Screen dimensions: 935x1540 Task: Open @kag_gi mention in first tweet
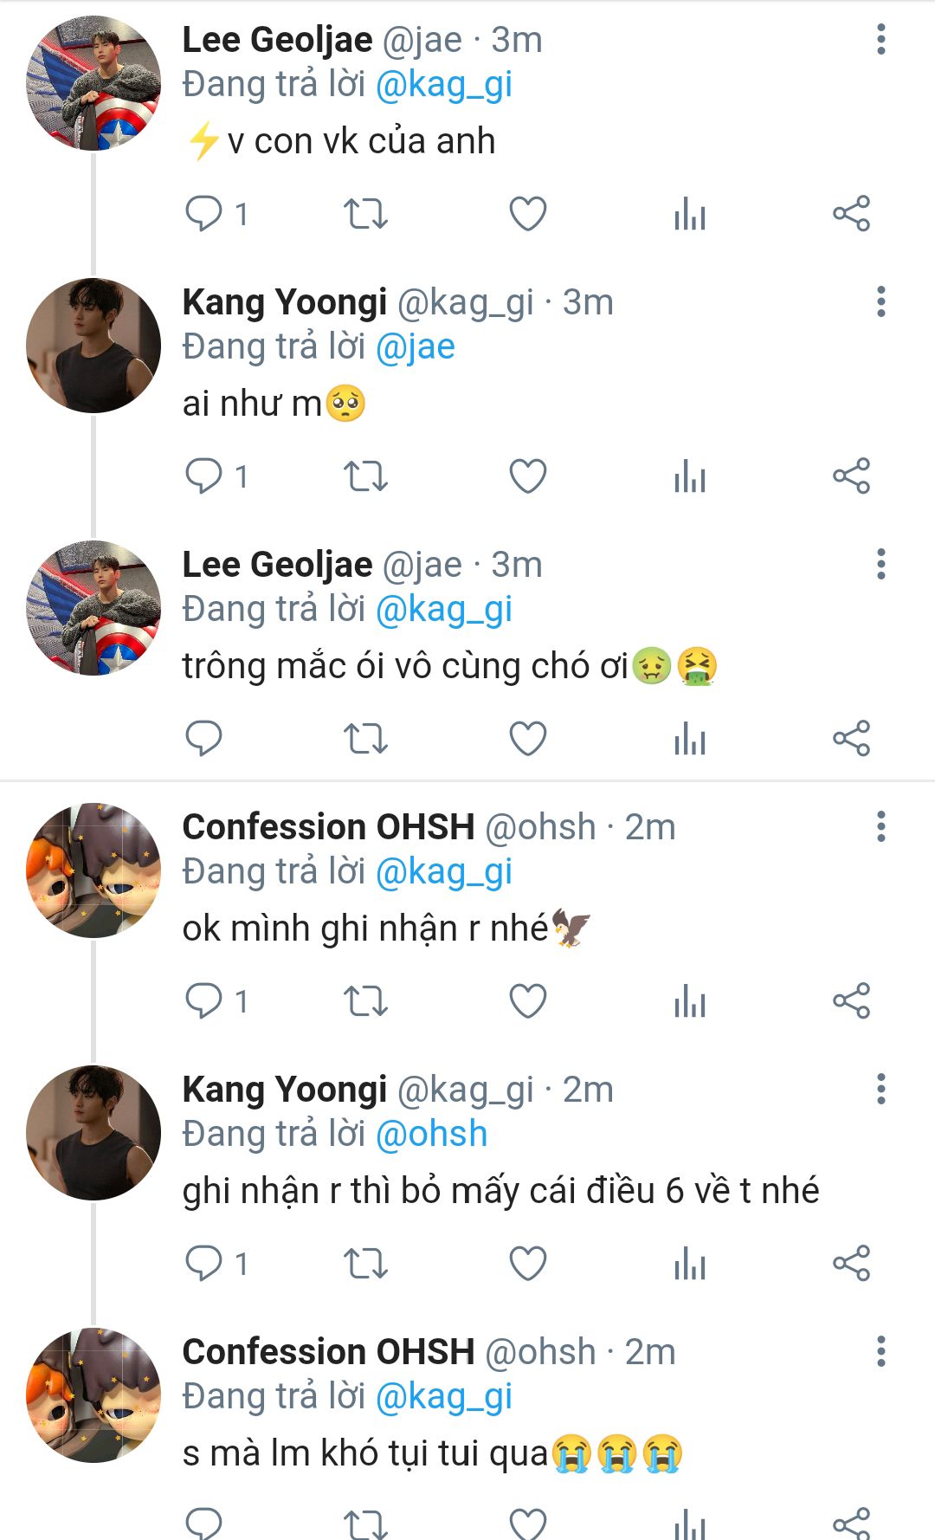tap(443, 85)
